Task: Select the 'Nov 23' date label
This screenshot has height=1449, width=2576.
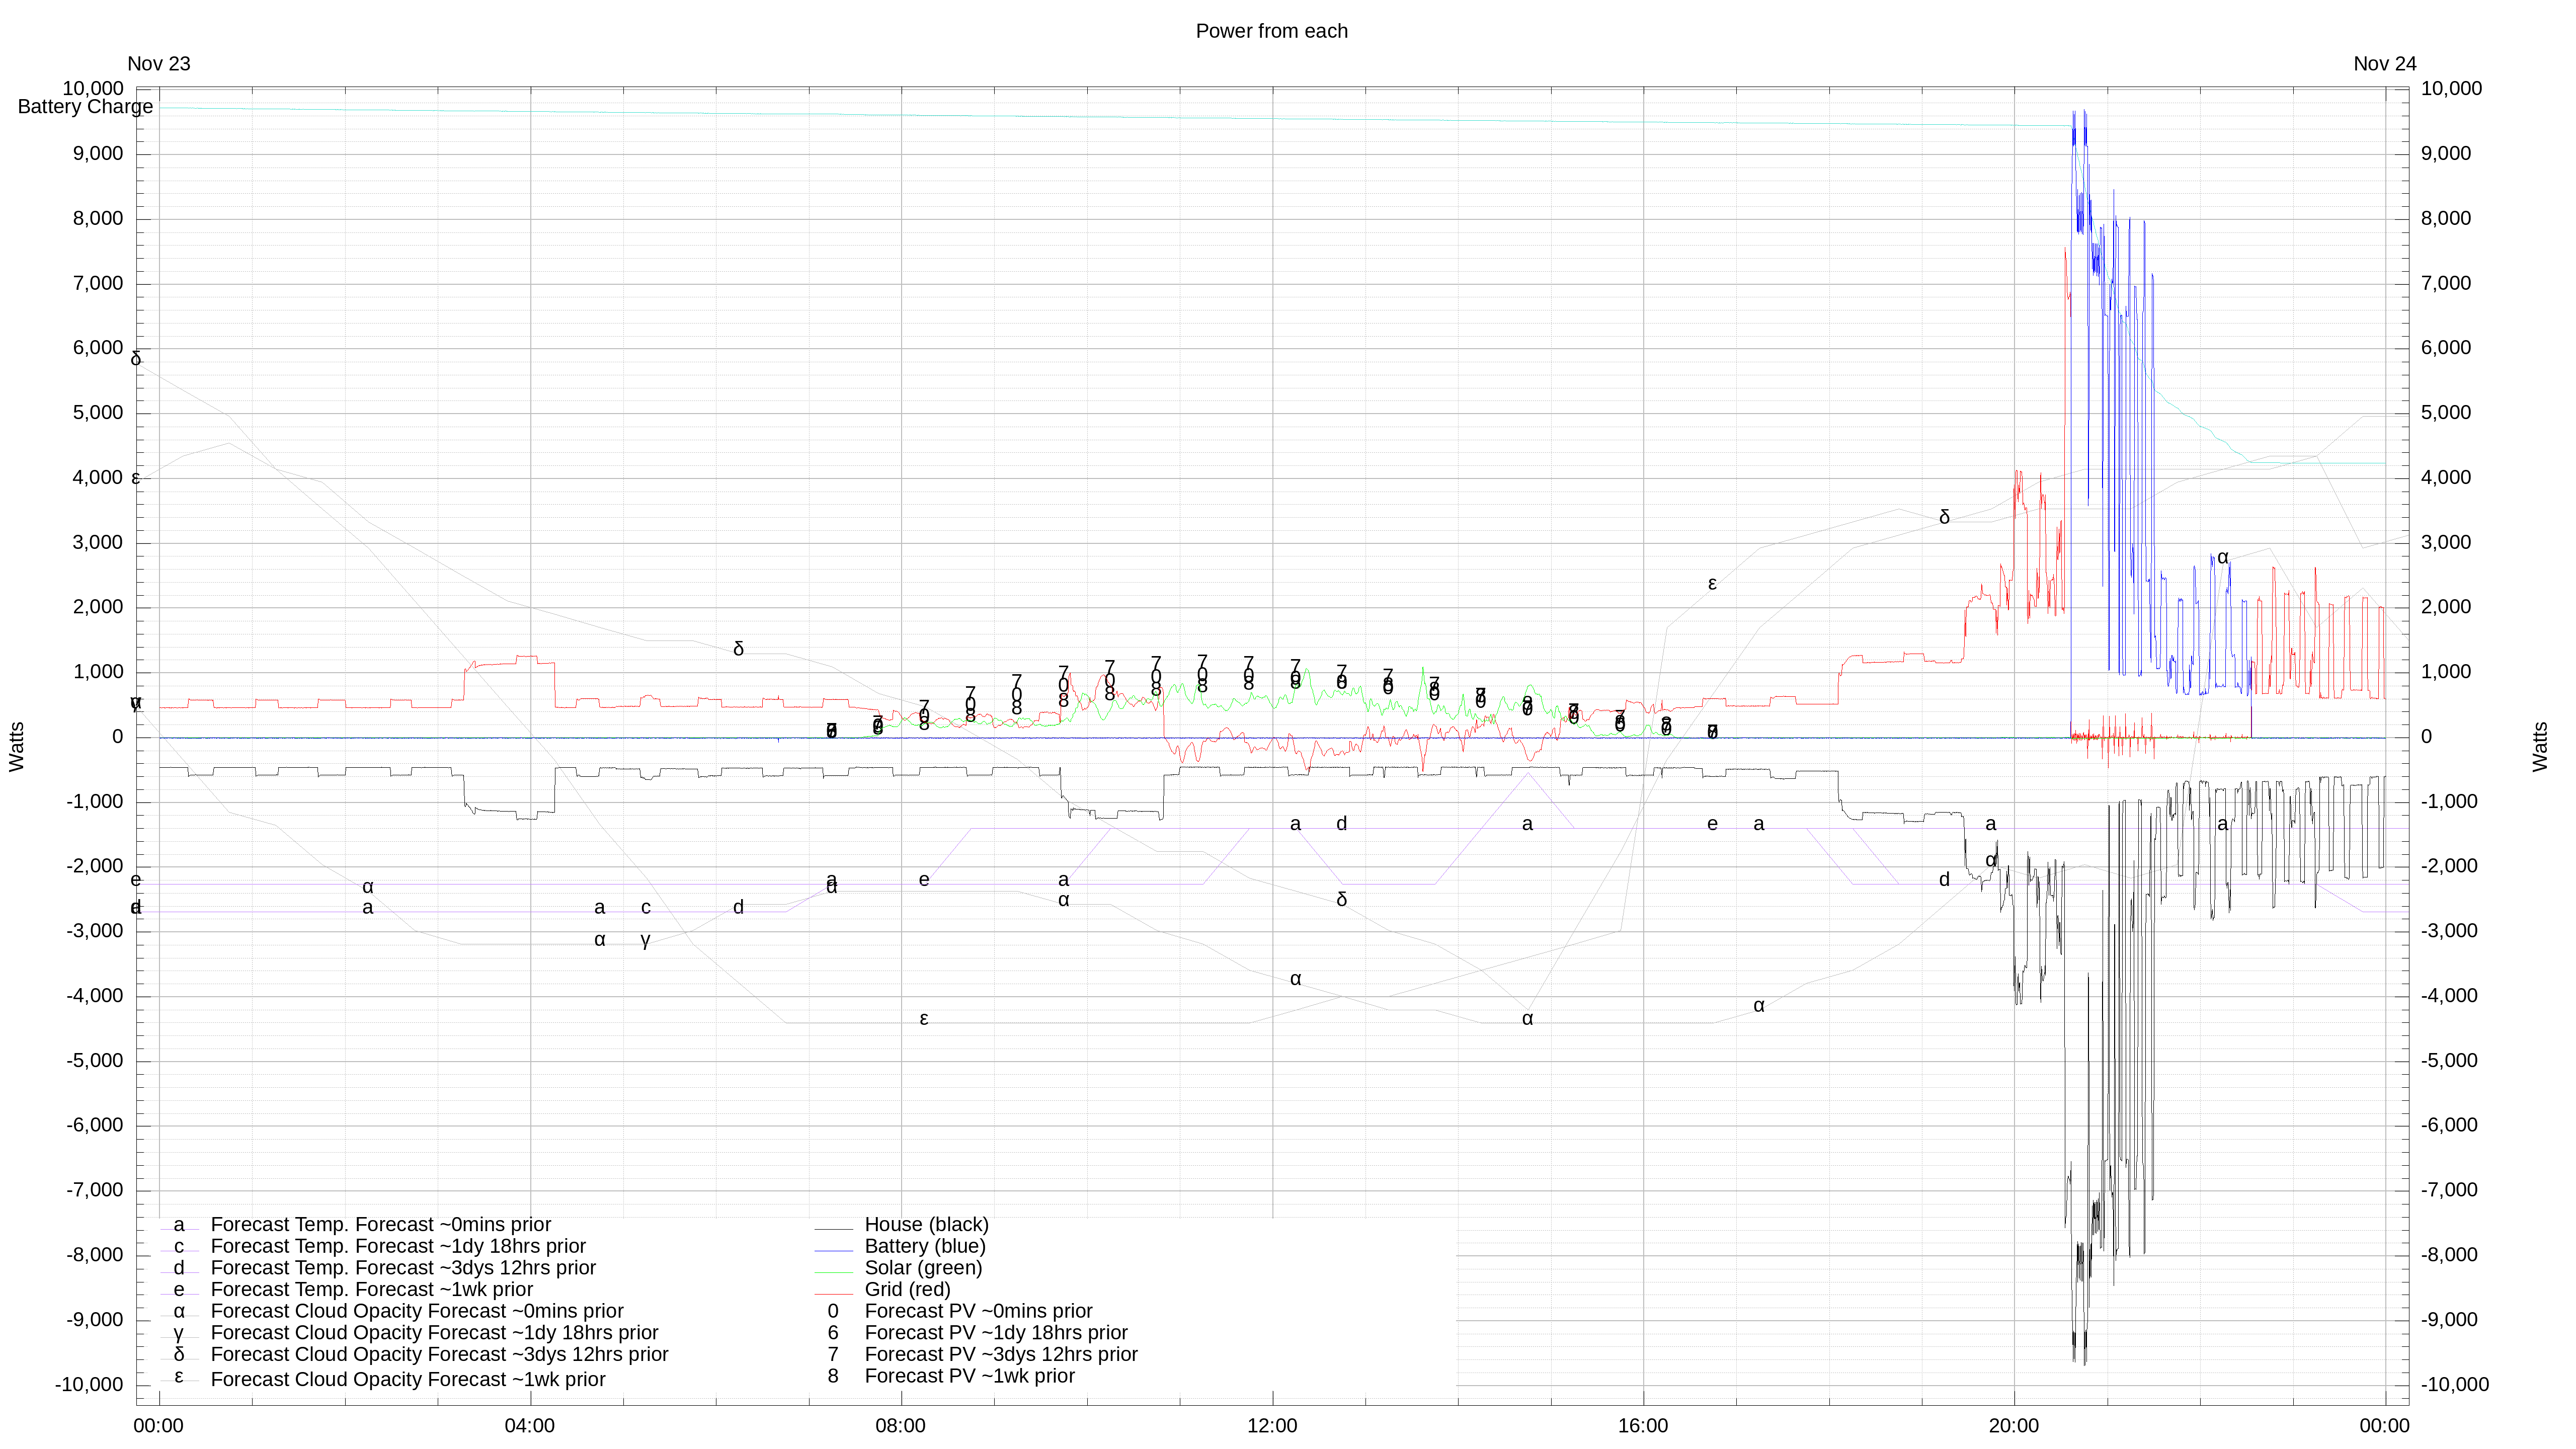Action: pyautogui.click(x=159, y=64)
